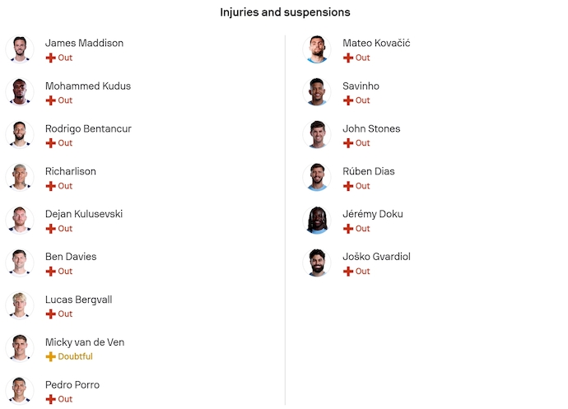Viewport: 568px width, 409px height.
Task: Click Micky van de Ven's player photo
Action: click(x=20, y=348)
